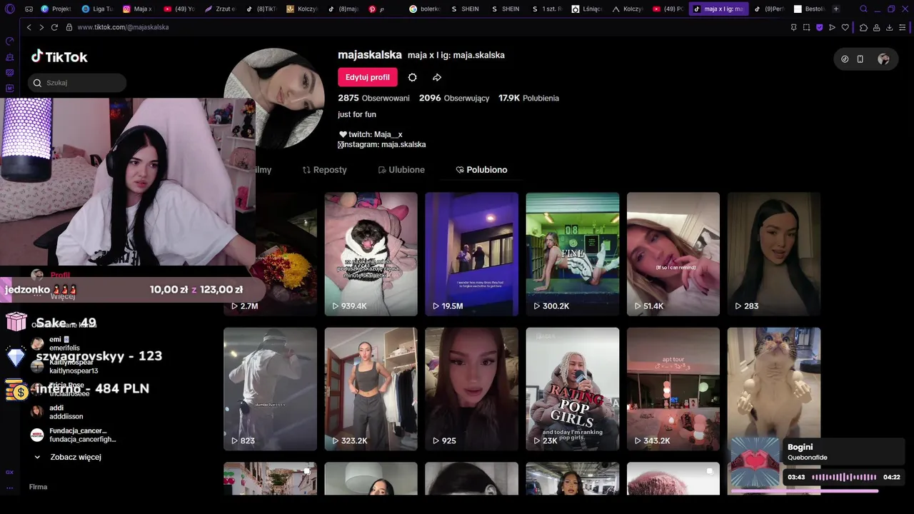
Task: Open the FINE video with 300.2K views
Action: (573, 254)
